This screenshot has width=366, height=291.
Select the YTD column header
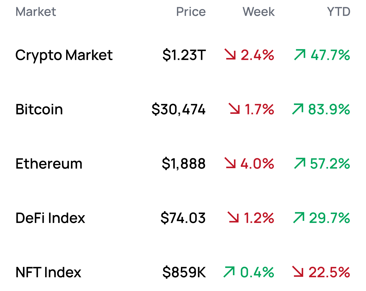pyautogui.click(x=338, y=12)
